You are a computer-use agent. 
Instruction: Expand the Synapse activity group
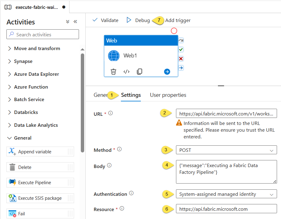9,61
